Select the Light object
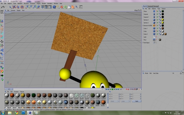This screenshot has width=184, height=115. pyautogui.click(x=145, y=37)
